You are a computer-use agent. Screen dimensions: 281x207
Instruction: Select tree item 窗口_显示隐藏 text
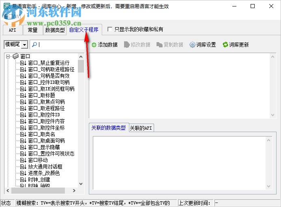click(44, 147)
